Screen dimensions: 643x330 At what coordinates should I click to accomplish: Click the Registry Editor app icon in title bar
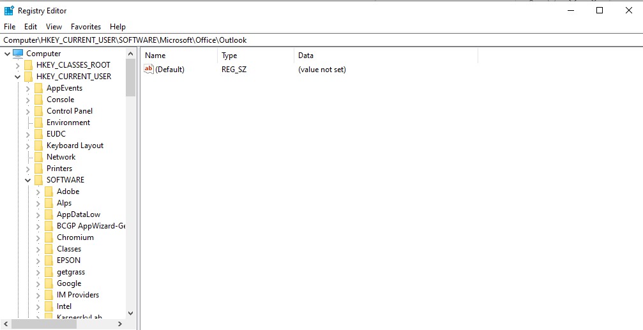[9, 10]
